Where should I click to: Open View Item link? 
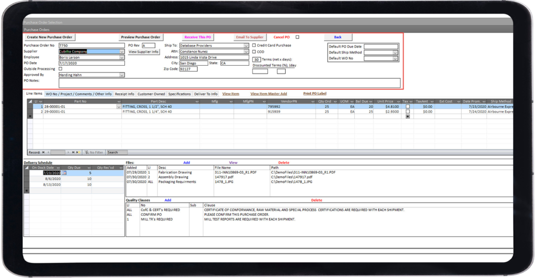230,94
